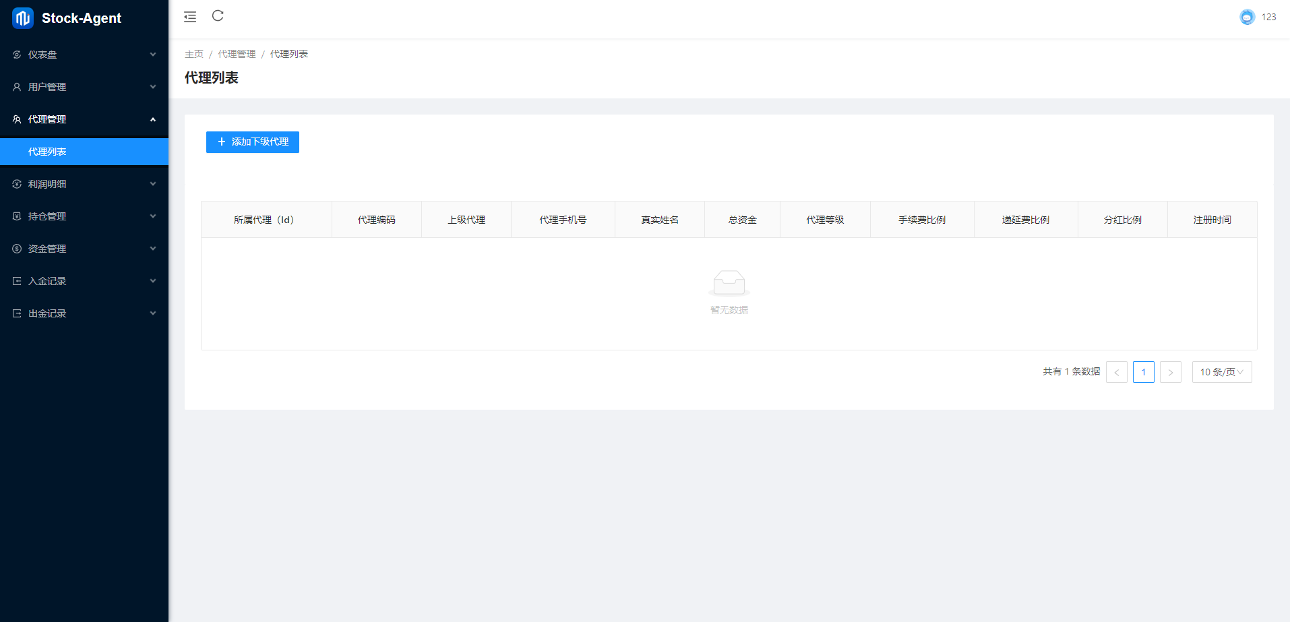Open the 10 条/页 page size dropdown
This screenshot has height=622, width=1290.
coord(1221,372)
